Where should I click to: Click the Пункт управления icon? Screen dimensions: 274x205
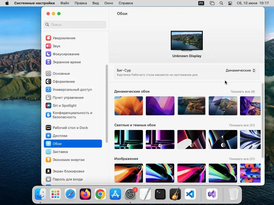coord(48,98)
